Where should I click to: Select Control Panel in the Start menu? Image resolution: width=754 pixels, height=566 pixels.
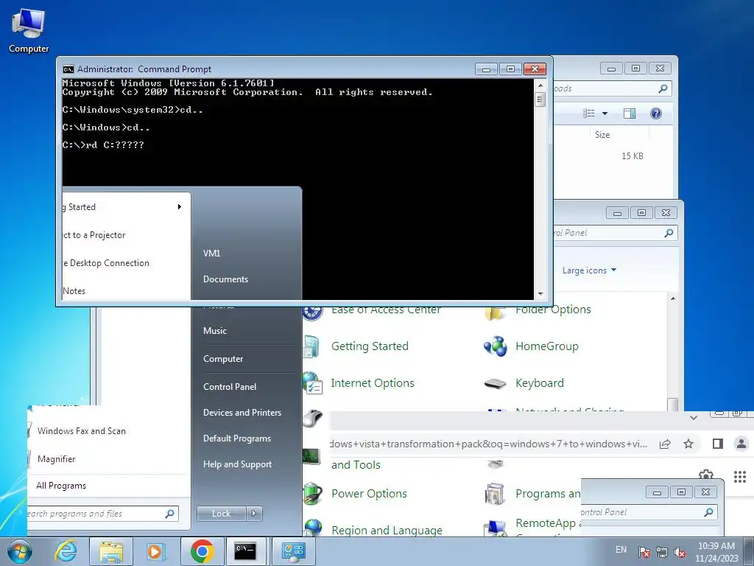[230, 386]
